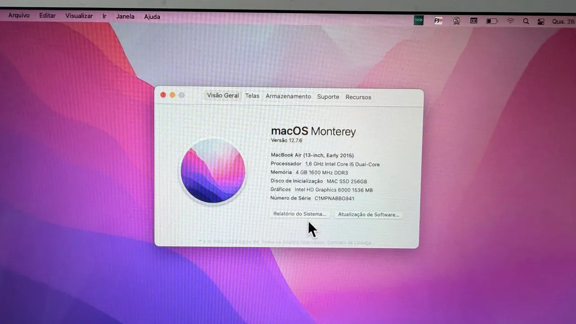
Task: Minimize window with yellow button
Action: (x=172, y=95)
